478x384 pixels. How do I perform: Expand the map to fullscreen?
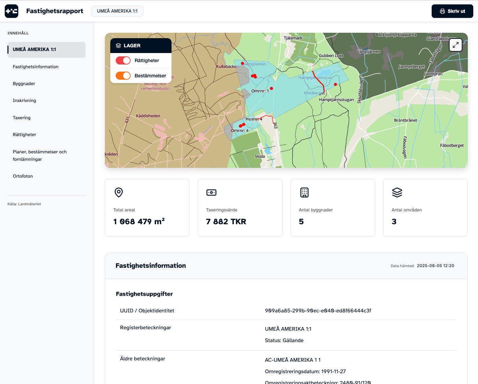(x=455, y=45)
